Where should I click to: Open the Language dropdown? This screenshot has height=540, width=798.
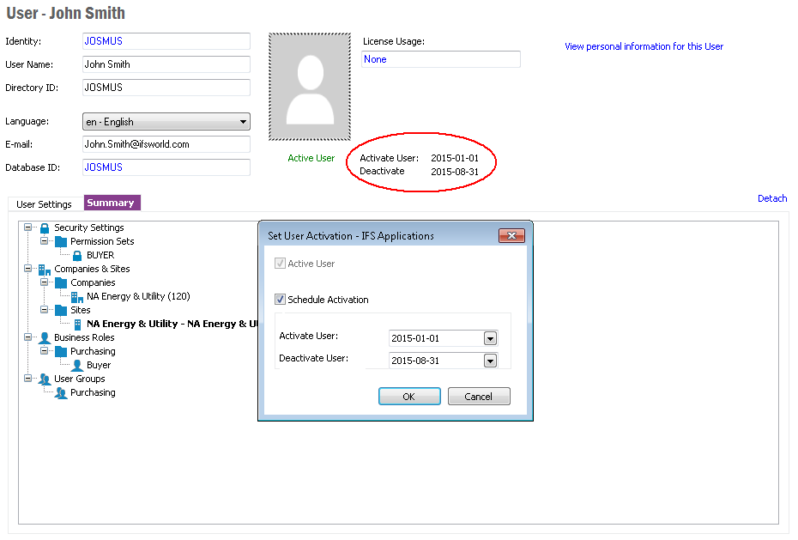(x=244, y=122)
